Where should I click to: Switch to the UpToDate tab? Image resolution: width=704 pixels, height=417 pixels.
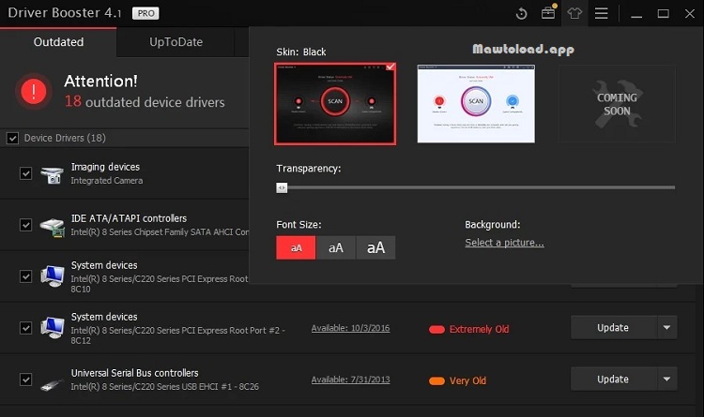[176, 42]
